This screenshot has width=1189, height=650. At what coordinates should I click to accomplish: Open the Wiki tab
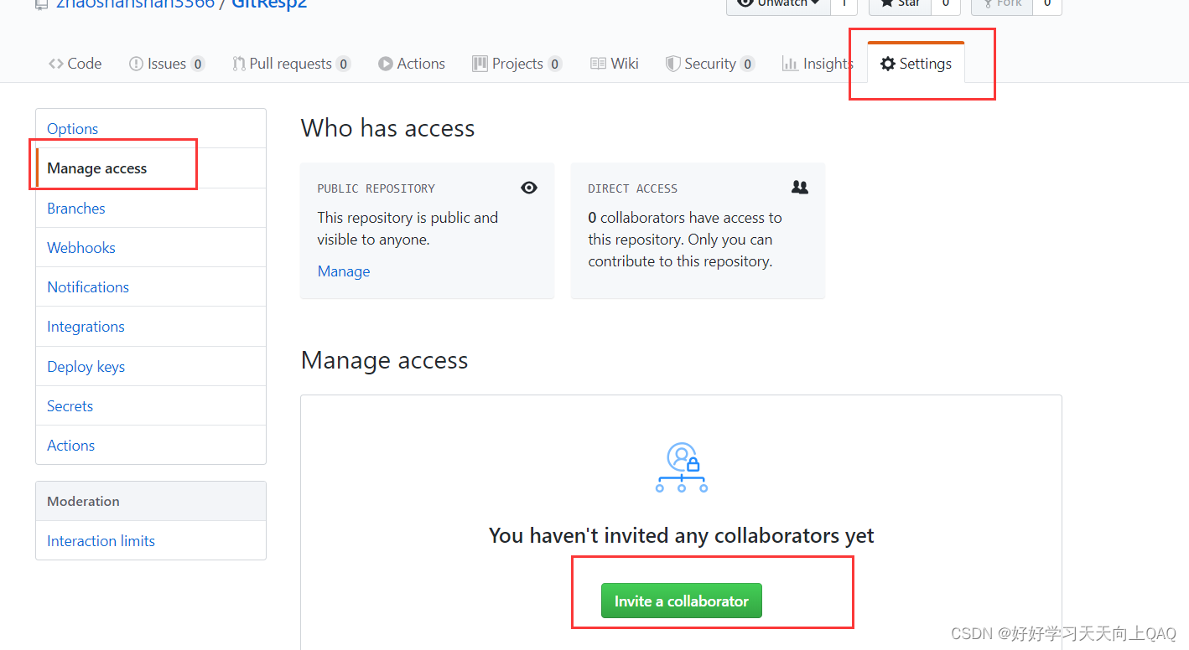(x=615, y=64)
